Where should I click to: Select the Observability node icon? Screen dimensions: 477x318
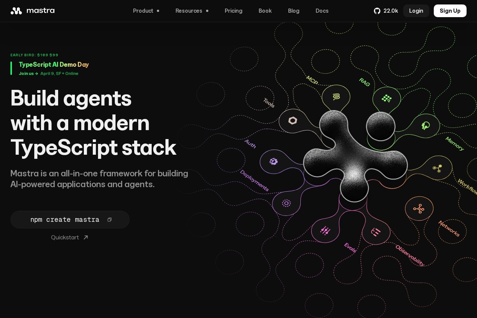click(376, 232)
